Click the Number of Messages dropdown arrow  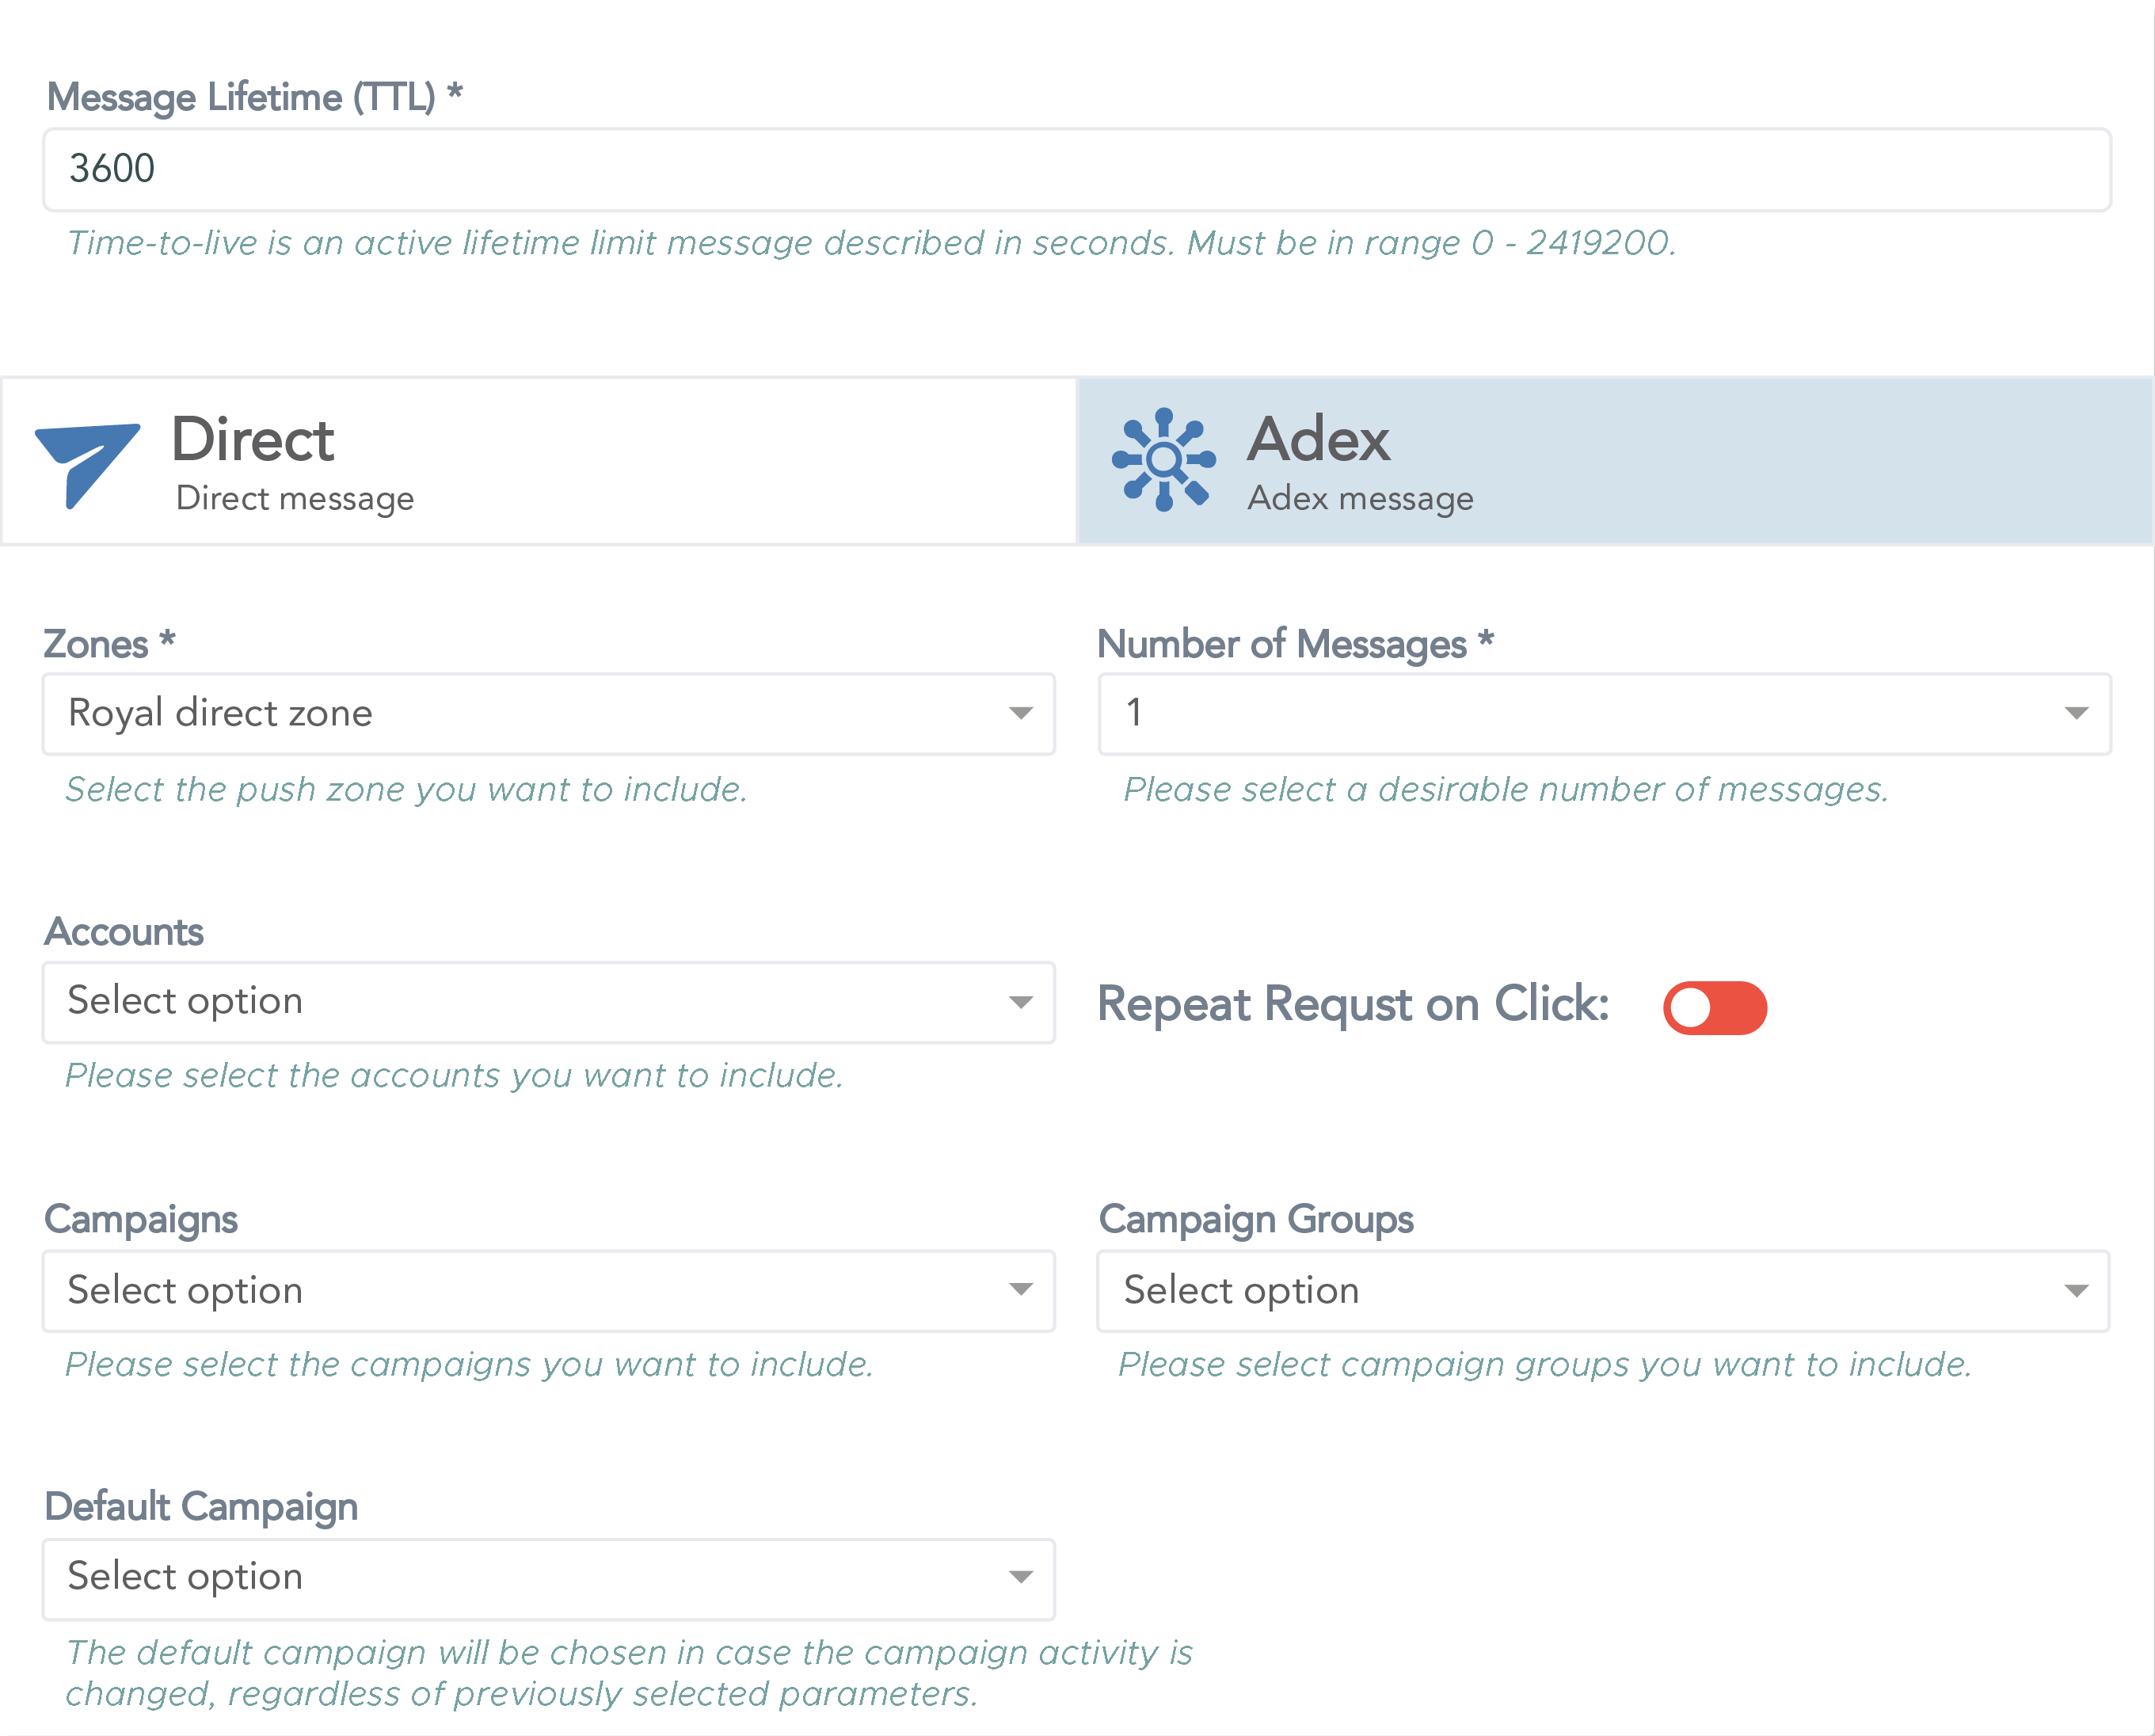tap(2076, 714)
